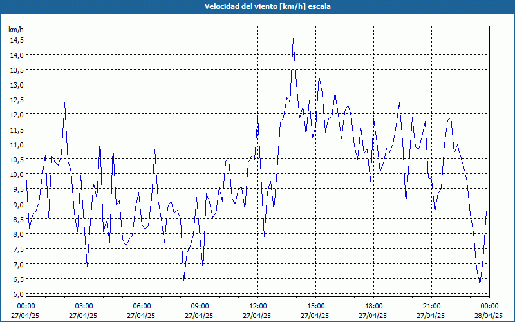The height and width of the screenshot is (322, 515).
Task: Click the 8,5 y-axis label
Action: 19,219
